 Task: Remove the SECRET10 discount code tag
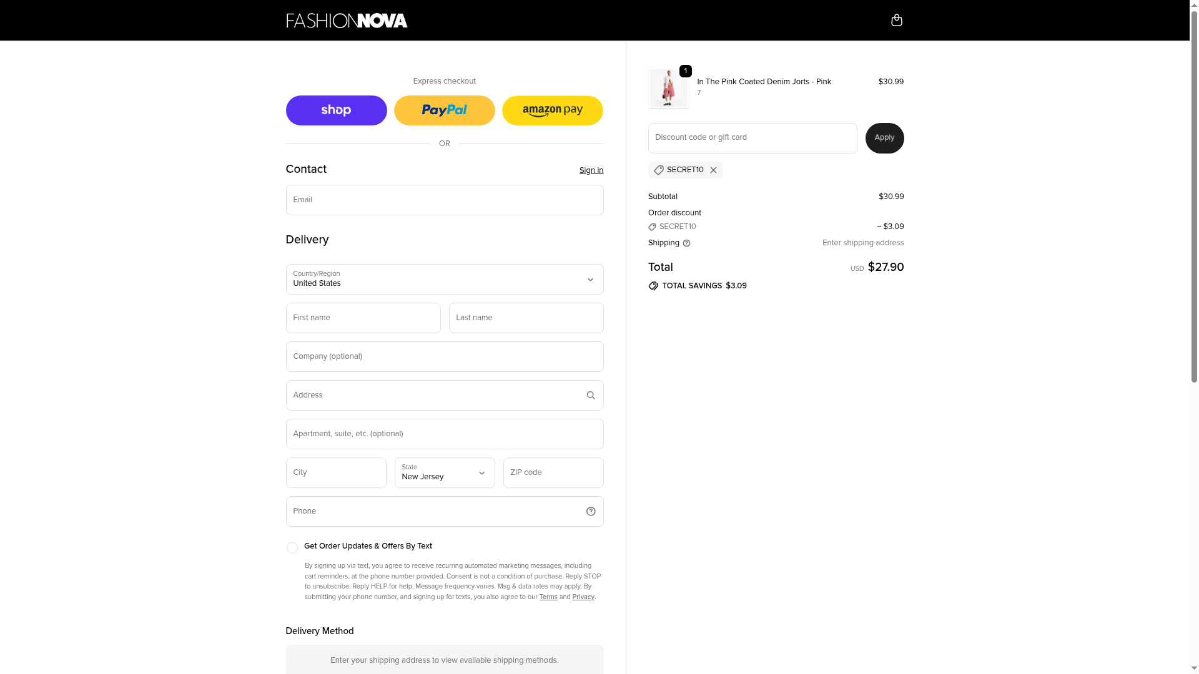(x=713, y=170)
